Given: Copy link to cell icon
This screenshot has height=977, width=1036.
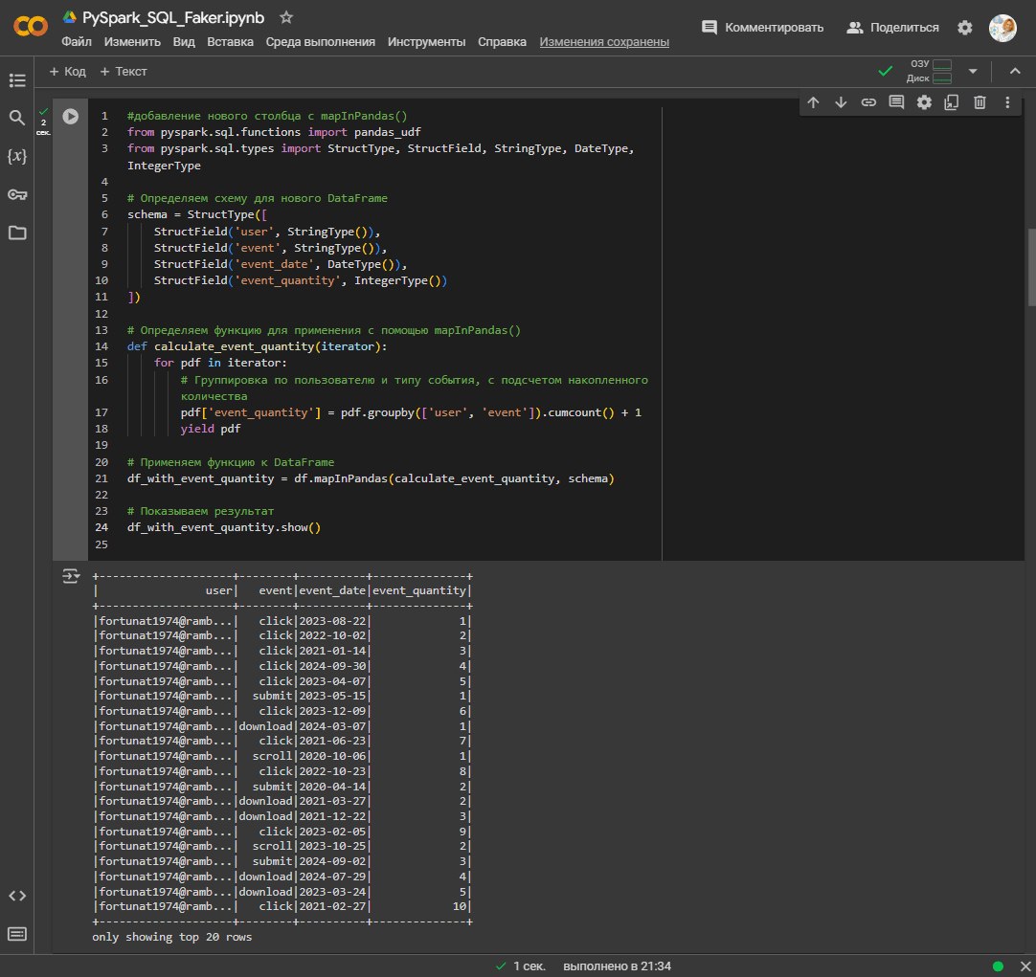Looking at the screenshot, I should click(868, 102).
